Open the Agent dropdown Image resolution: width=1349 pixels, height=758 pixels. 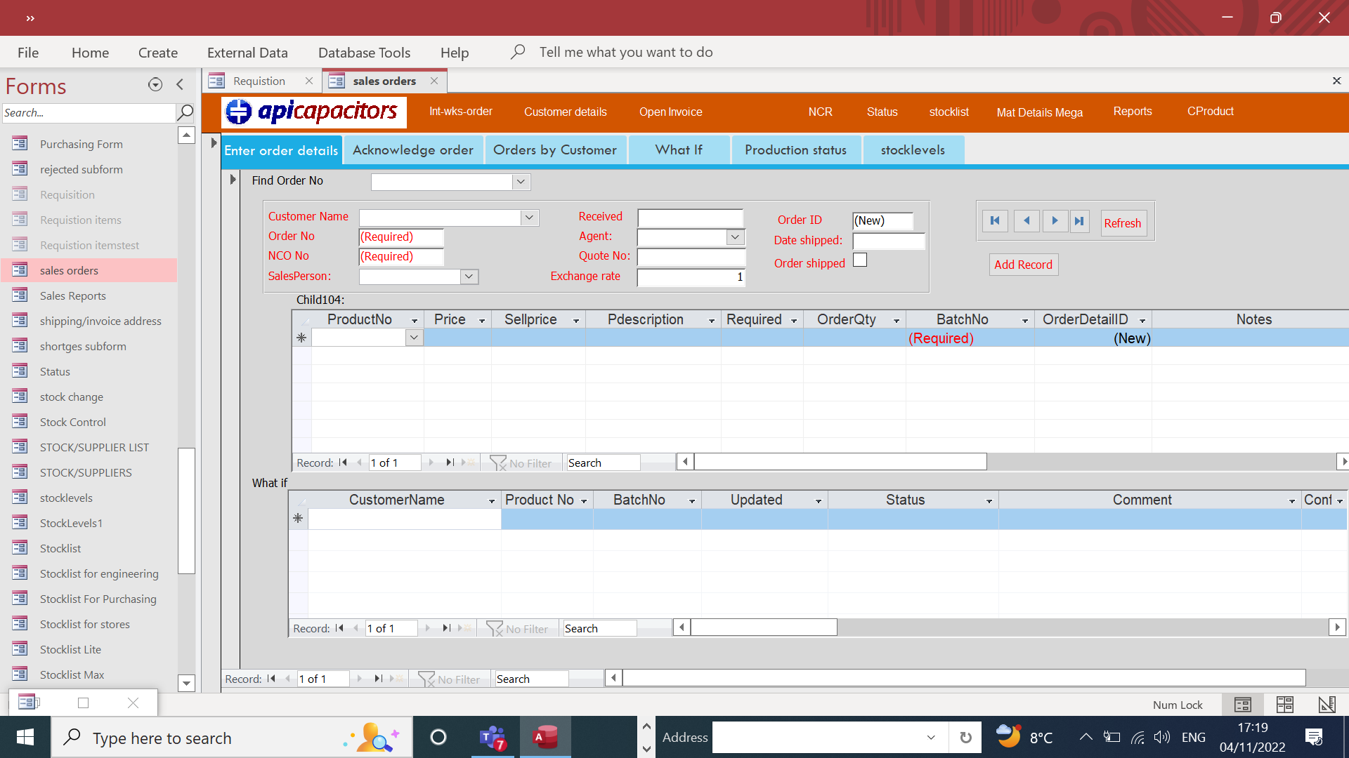tap(735, 237)
